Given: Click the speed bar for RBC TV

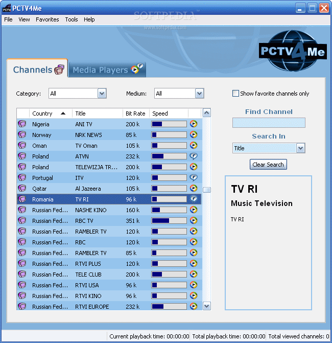Looking at the screenshot, I should coord(169,220).
